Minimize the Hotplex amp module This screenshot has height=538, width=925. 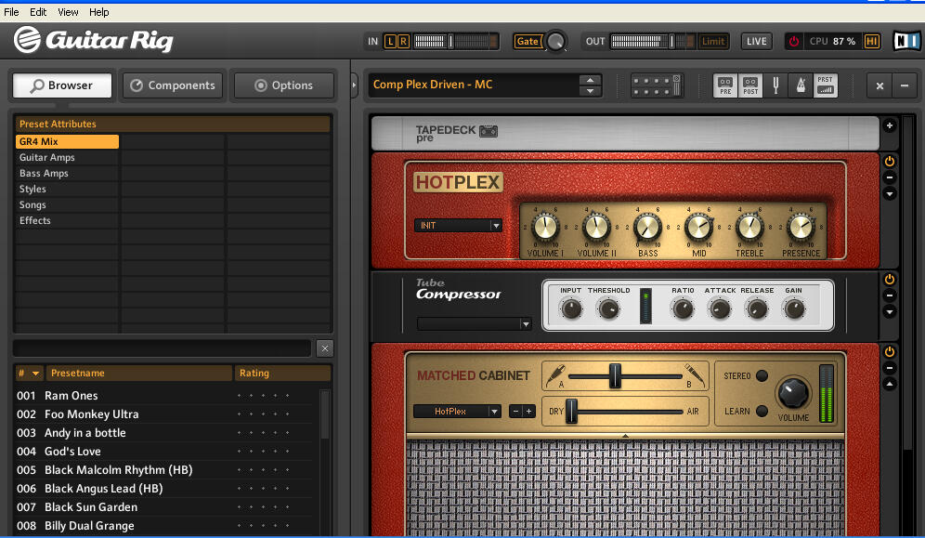coord(889,177)
